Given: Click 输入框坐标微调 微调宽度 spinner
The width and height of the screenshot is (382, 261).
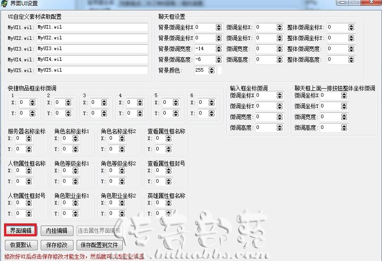Looking at the screenshot, I should point(279,117).
